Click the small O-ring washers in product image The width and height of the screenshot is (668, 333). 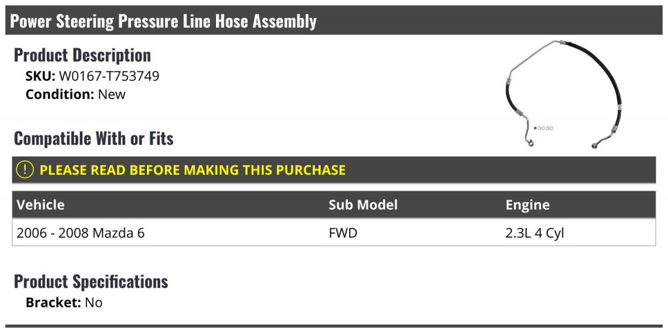[x=543, y=128]
